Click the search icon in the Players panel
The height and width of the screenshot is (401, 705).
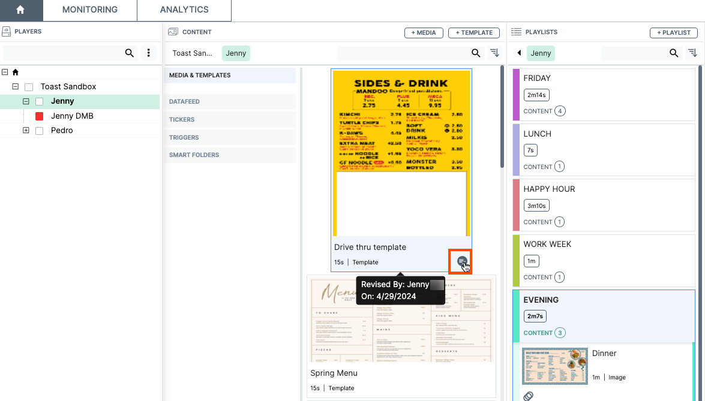pos(130,53)
